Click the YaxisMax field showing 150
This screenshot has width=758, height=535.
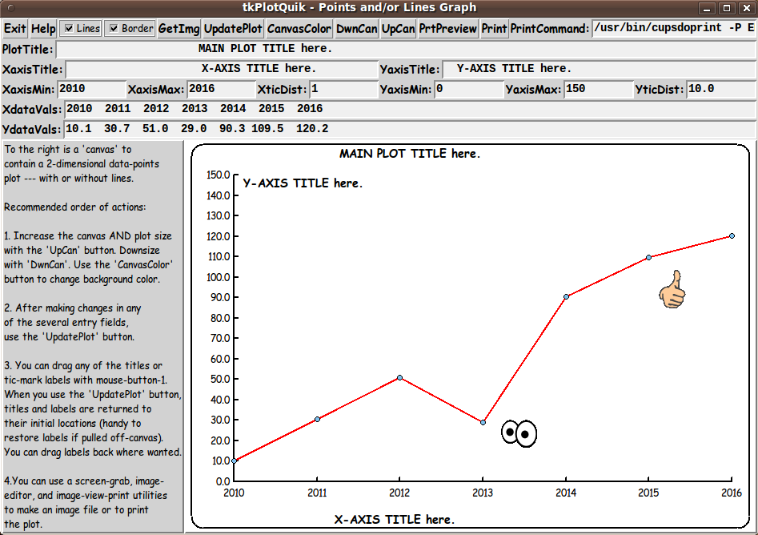click(x=599, y=90)
